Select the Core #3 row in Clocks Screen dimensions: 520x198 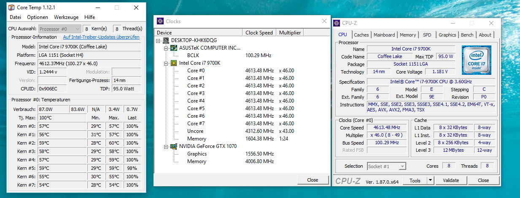[242, 93]
